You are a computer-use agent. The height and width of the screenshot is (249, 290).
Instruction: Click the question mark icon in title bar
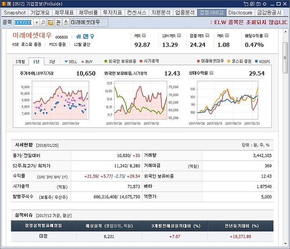click(x=9, y=4)
